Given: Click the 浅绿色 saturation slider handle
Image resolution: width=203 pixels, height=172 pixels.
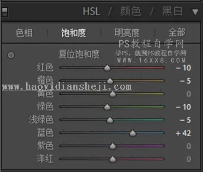Looking at the screenshot, I should click(x=110, y=120).
